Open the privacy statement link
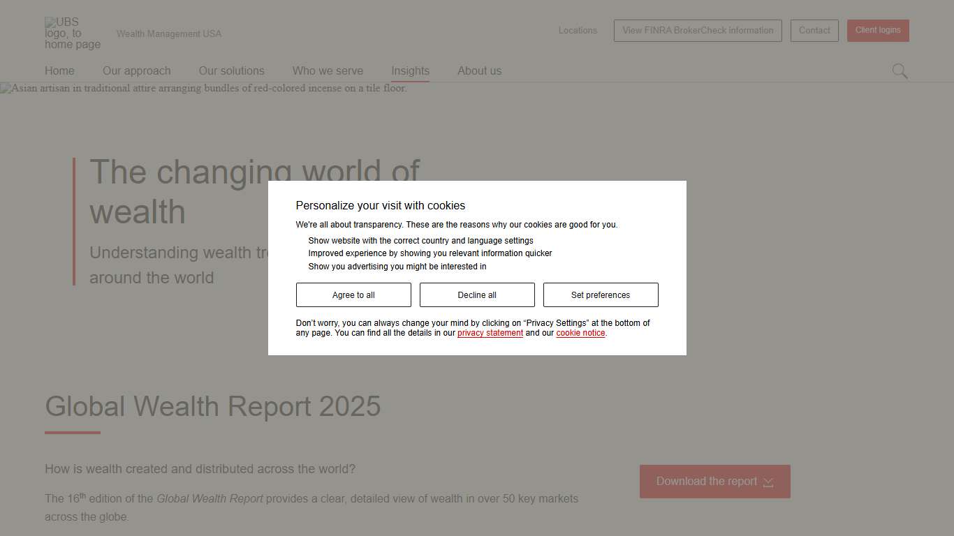The image size is (954, 536). click(x=490, y=333)
